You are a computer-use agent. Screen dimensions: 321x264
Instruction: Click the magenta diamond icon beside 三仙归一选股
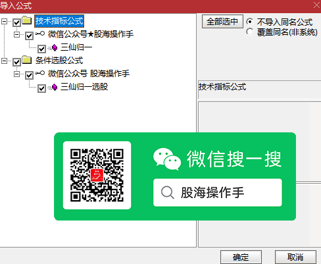point(55,87)
